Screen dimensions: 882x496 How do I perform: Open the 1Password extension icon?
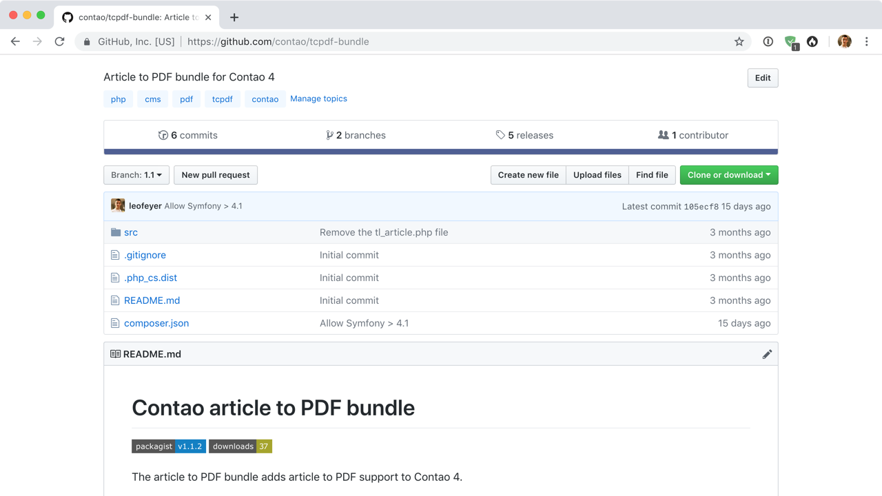tap(768, 41)
